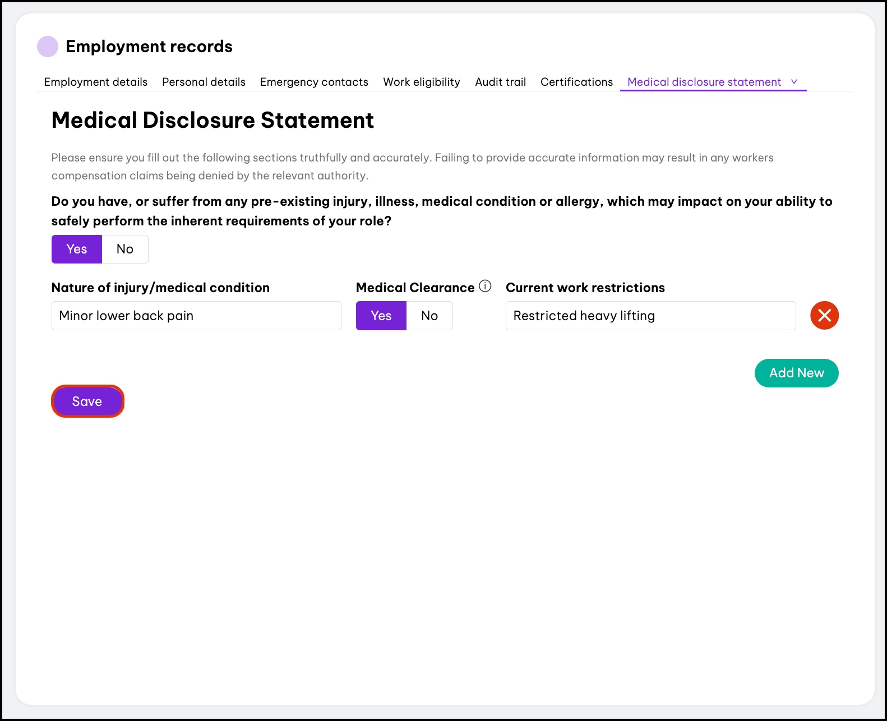Set Medical Clearance to No
The height and width of the screenshot is (721, 887).
coord(429,316)
